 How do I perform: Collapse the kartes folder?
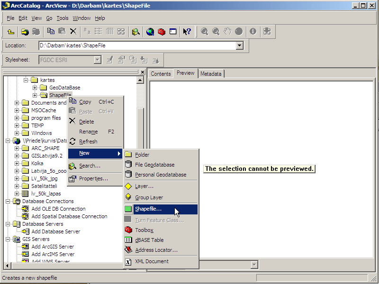pos(26,80)
